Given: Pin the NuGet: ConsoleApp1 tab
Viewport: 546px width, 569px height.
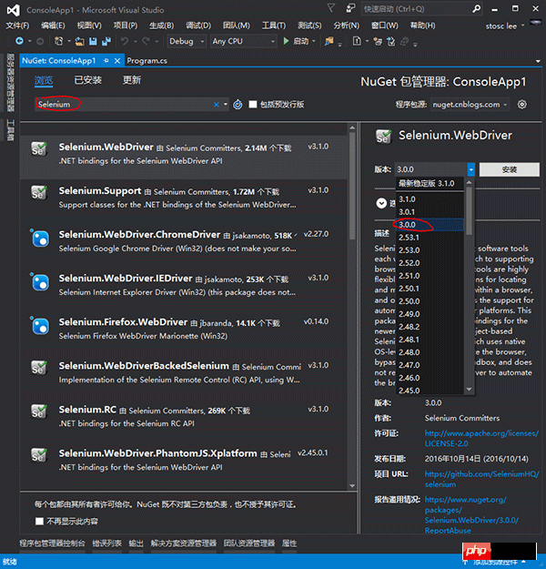Looking at the screenshot, I should (106, 61).
